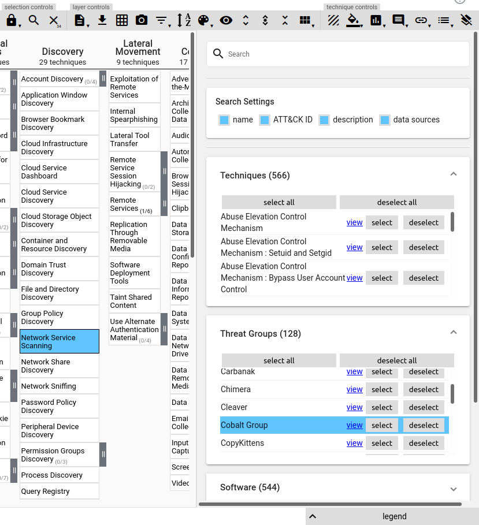Screen dimensions: 479x525
Task: Click the Lateral Movement tactic header
Action: coord(138,47)
